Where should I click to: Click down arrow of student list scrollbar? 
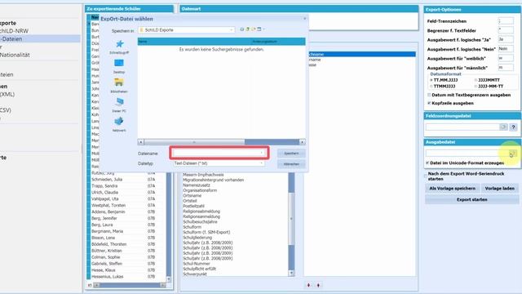pos(169,279)
